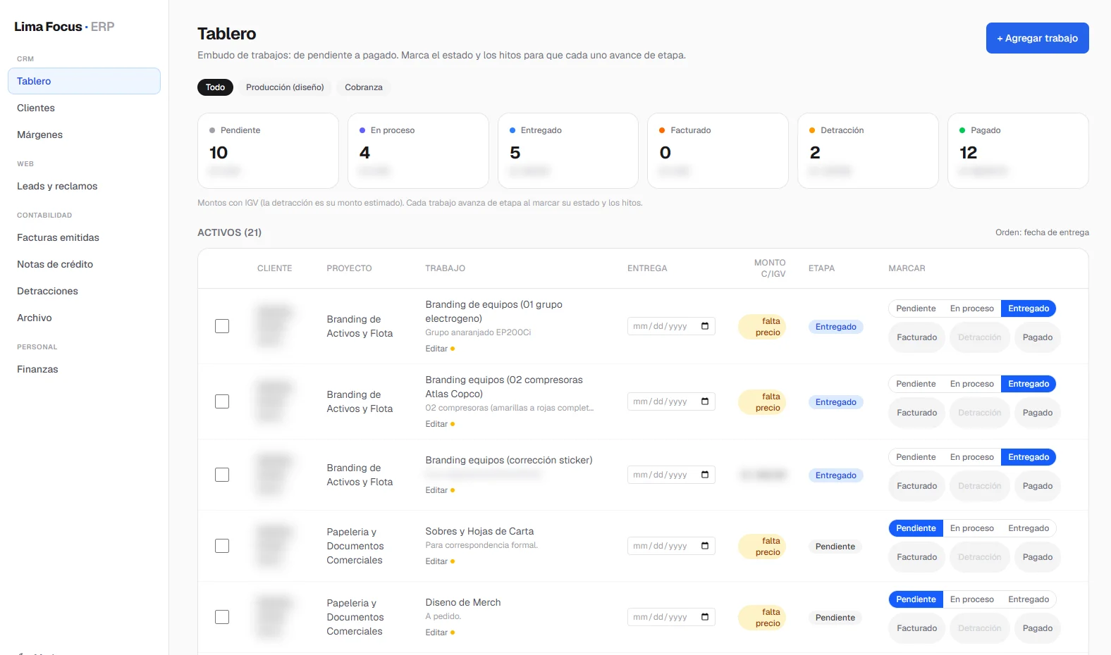Go to Notas de crédito
The image size is (1111, 655).
84,264
